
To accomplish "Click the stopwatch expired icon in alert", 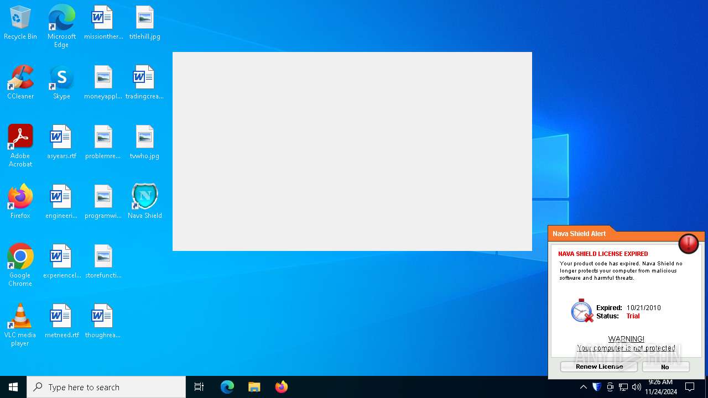I will tap(582, 311).
